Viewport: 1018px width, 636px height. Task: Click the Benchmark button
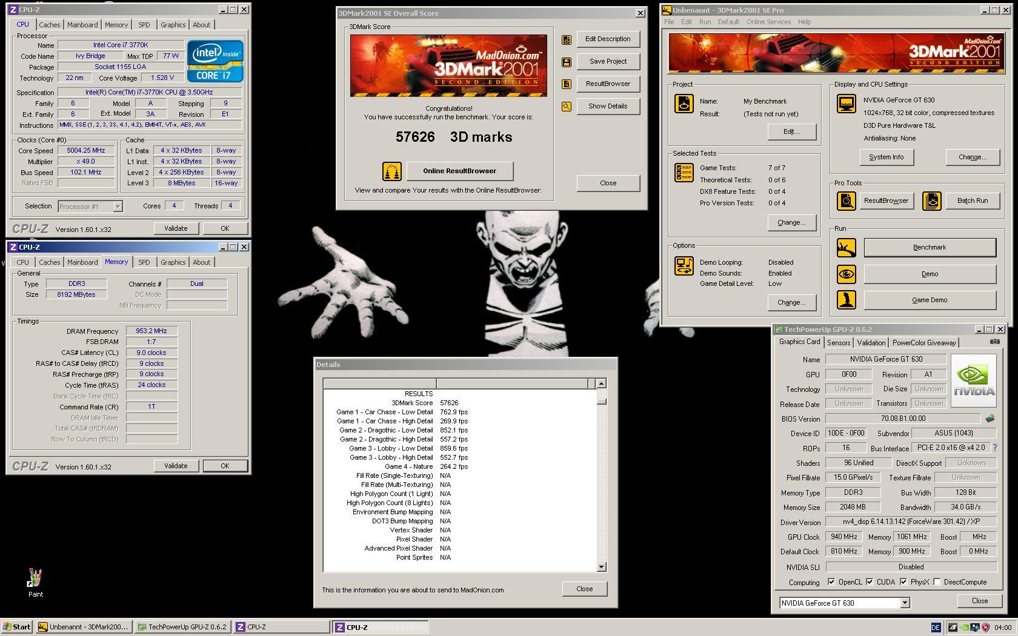pyautogui.click(x=930, y=247)
